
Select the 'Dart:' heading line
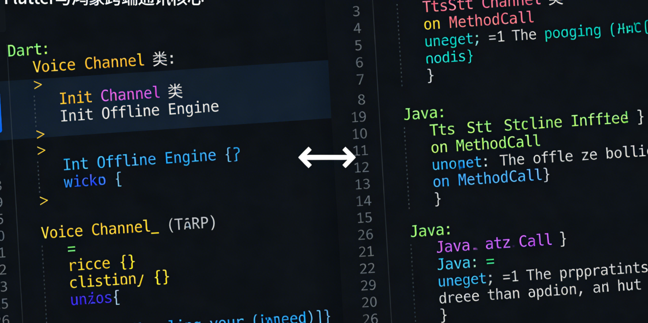click(28, 50)
